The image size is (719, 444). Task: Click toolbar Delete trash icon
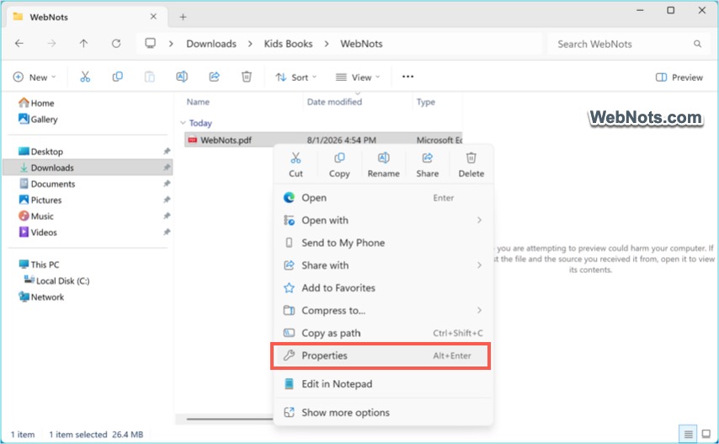pyautogui.click(x=247, y=77)
